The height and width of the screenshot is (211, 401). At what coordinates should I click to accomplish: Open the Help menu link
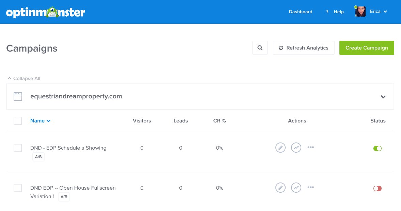point(339,12)
